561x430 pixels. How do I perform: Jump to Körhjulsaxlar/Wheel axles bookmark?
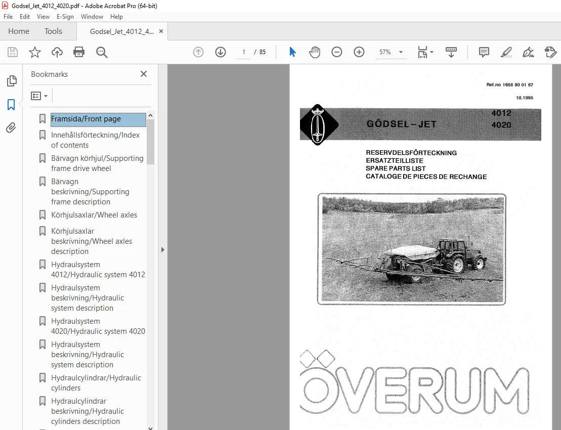coord(94,215)
